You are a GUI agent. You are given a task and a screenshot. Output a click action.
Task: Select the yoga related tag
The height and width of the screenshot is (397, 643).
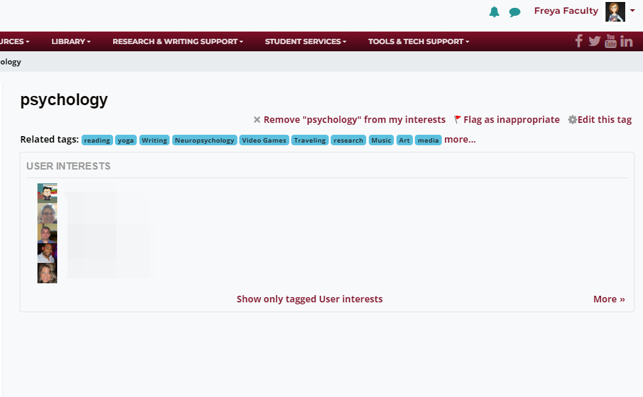pyautogui.click(x=126, y=140)
